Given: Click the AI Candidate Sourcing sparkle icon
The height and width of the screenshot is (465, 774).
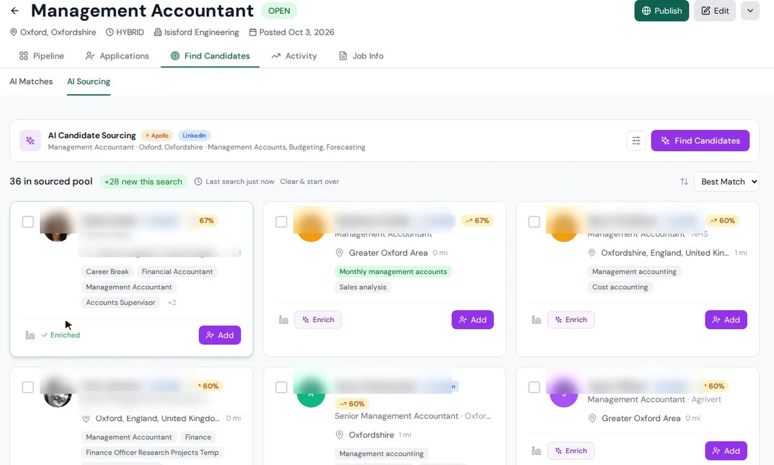Looking at the screenshot, I should point(30,141).
